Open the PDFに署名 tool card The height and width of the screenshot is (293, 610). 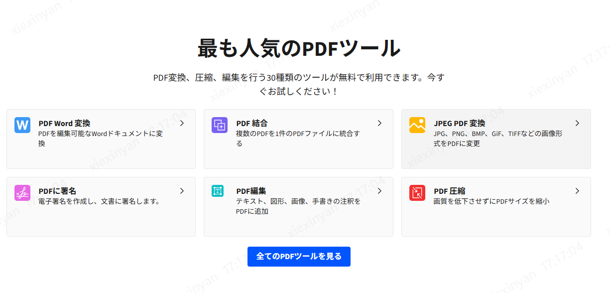tap(101, 206)
